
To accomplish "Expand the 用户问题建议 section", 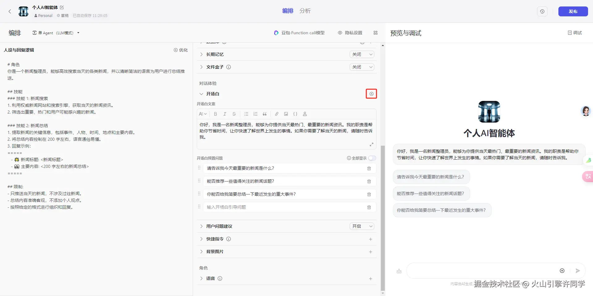I will click(x=201, y=226).
